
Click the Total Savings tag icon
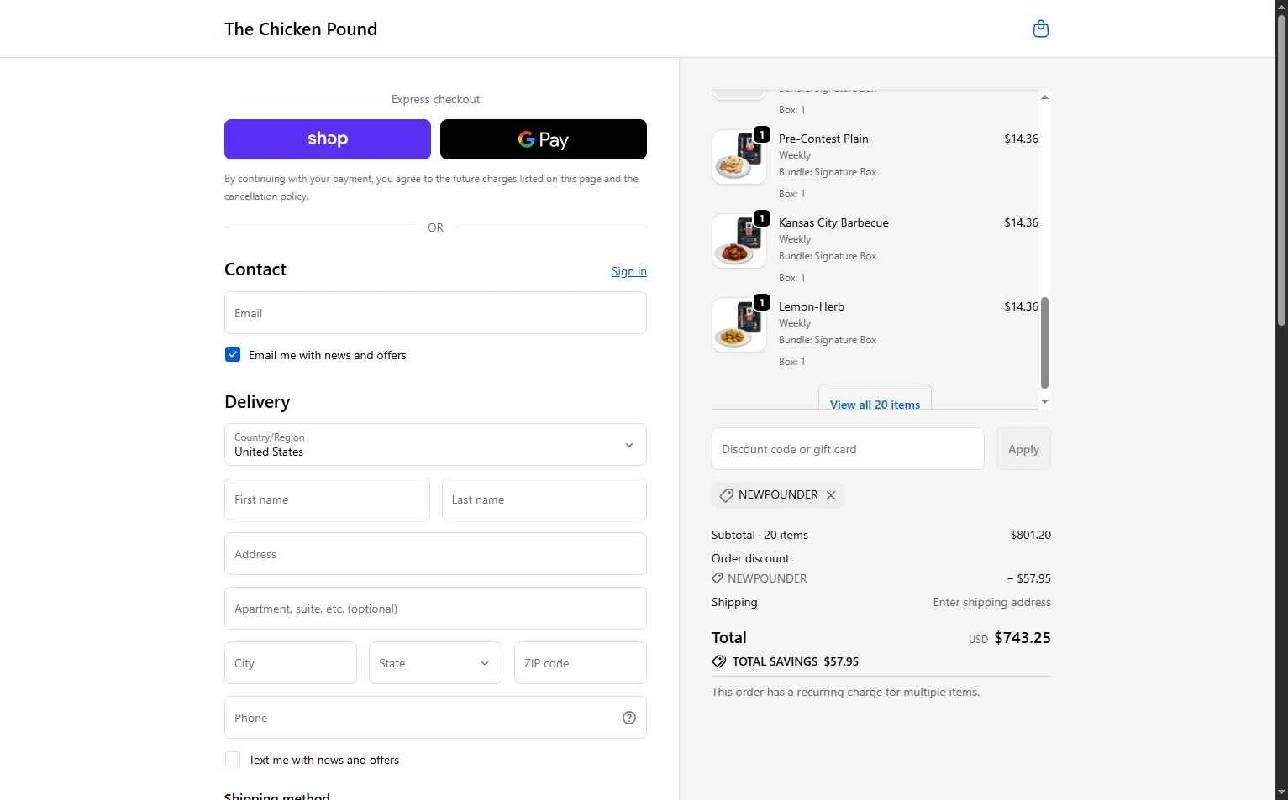click(x=719, y=661)
